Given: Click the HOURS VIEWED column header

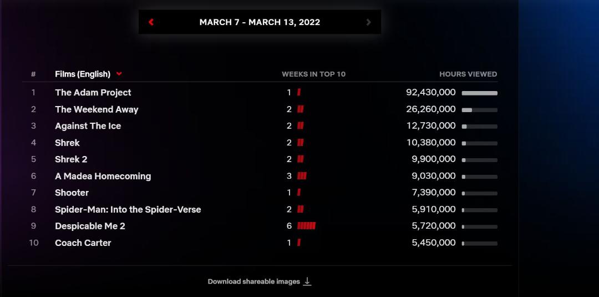Looking at the screenshot, I should (468, 74).
